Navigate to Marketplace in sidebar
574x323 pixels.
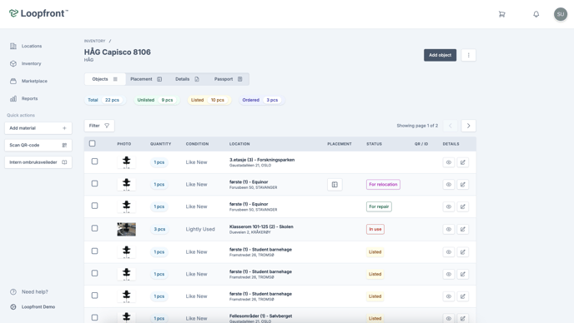[x=34, y=81]
